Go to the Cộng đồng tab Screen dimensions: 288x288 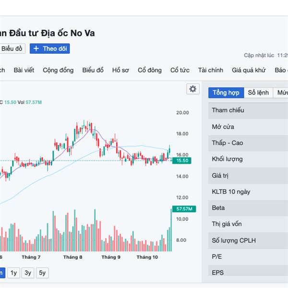58,70
